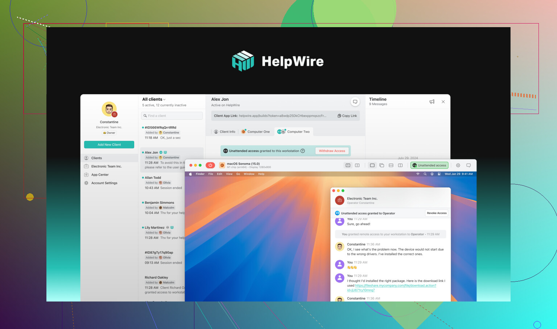Switch to display 2 in session toolbar
This screenshot has width=557, height=329.
[x=357, y=165]
